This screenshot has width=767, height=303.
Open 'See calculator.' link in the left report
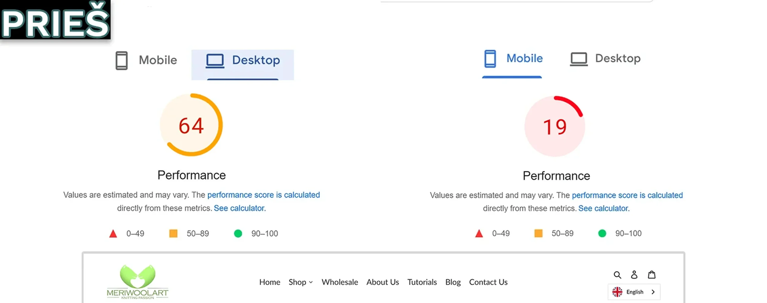(240, 208)
